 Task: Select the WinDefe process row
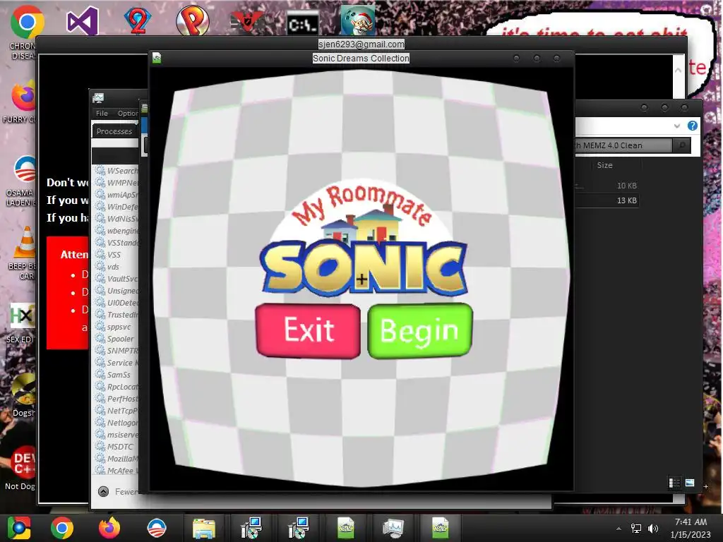pyautogui.click(x=116, y=207)
